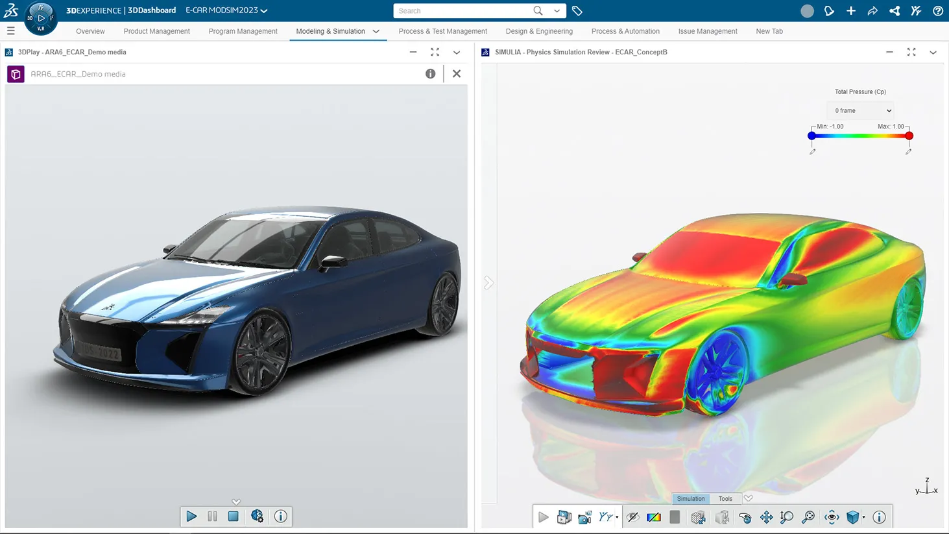949x534 pixels.
Task: Click the video capture icon in the simulation toolbar
Action: tap(584, 517)
